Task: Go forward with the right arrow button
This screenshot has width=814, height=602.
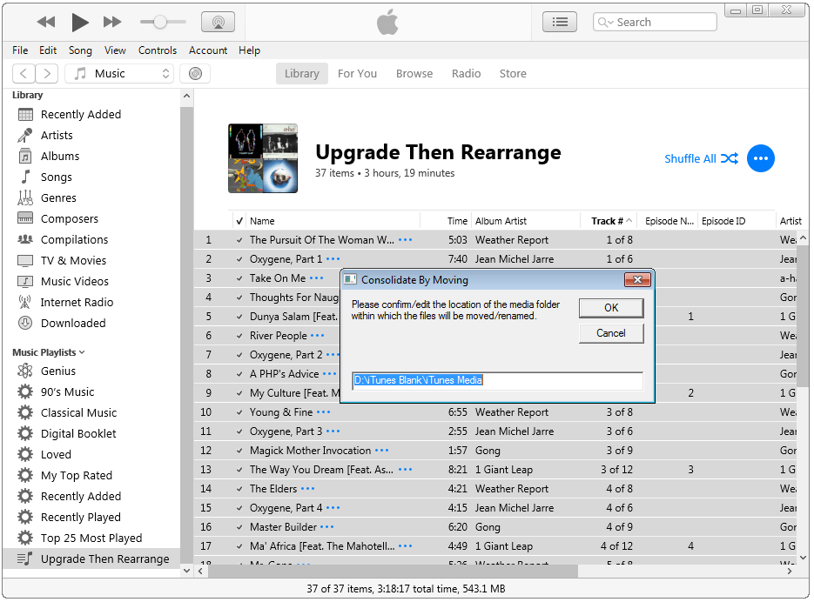Action: pos(47,74)
